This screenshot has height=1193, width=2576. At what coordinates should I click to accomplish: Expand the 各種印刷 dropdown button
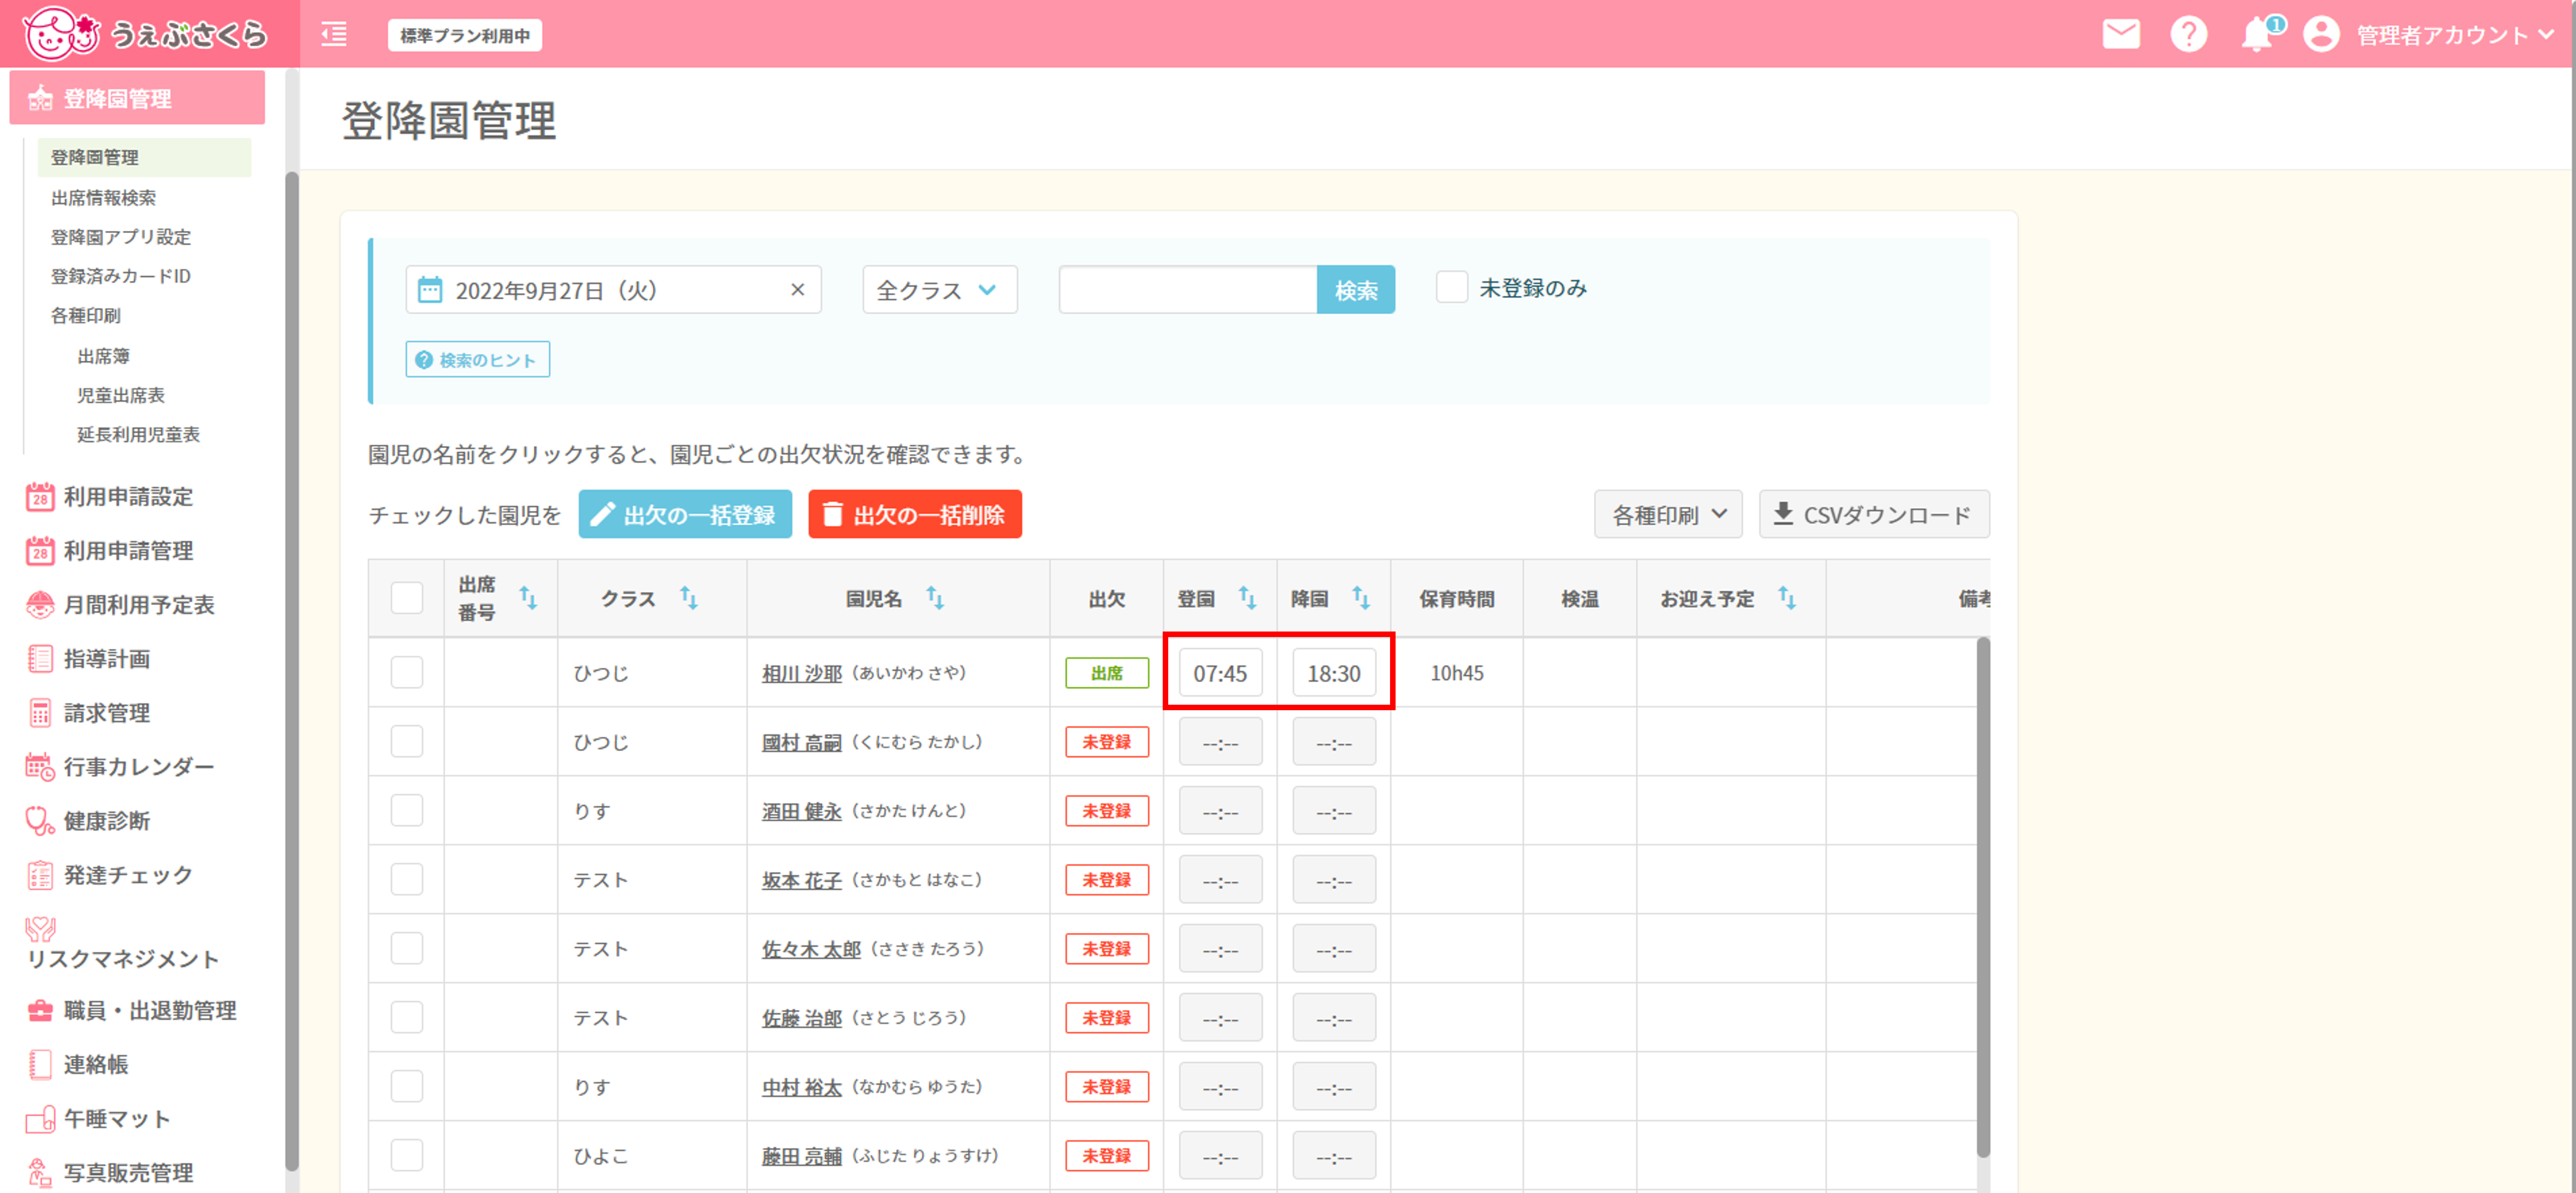(x=1668, y=514)
